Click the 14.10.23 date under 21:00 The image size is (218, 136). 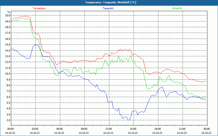[x=182, y=133]
